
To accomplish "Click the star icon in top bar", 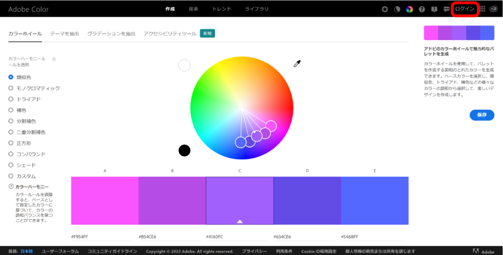I will tap(385, 9).
